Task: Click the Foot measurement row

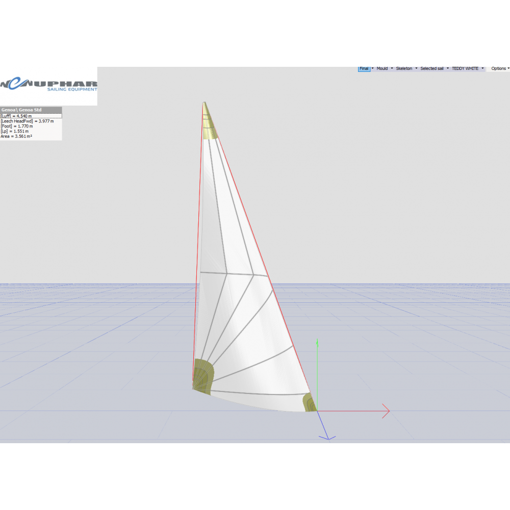Action: point(17,126)
